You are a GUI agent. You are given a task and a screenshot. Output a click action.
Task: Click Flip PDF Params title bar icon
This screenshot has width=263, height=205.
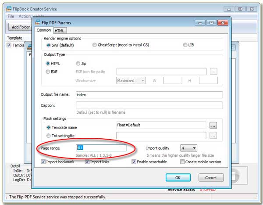pos(38,22)
